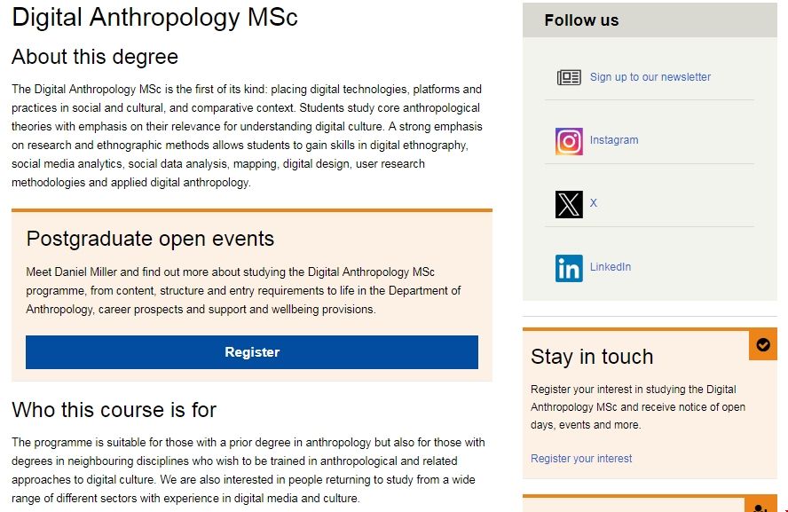
Task: Click the checkmark icon on Stay in touch panel
Action: tap(763, 345)
